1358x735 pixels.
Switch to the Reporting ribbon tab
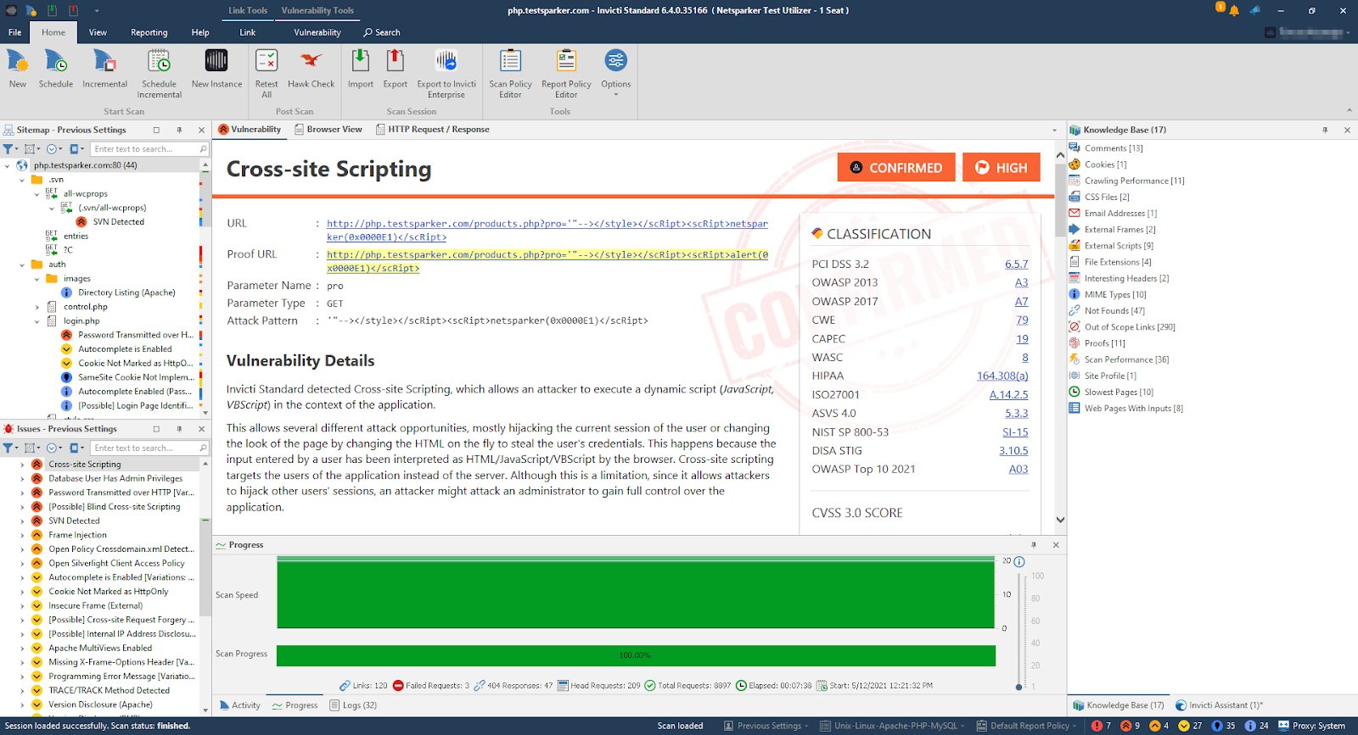click(x=149, y=32)
